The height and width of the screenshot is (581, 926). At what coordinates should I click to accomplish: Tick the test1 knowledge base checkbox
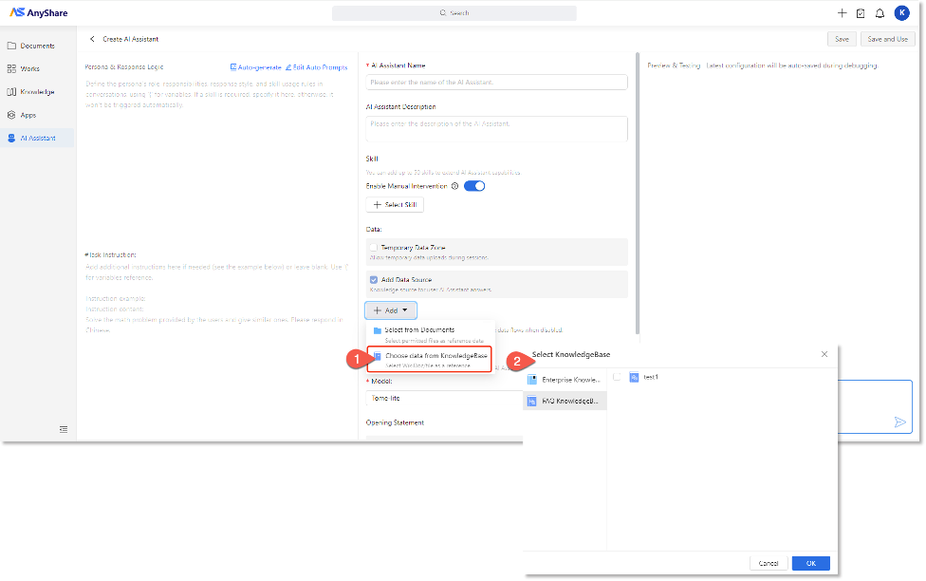[x=617, y=377]
